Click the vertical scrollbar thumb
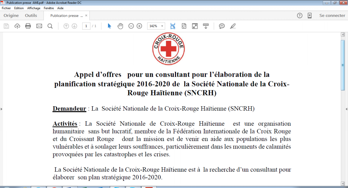 (343, 65)
